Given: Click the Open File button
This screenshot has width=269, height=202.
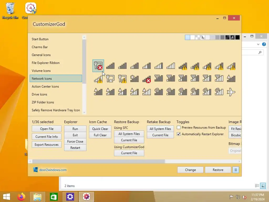Looking at the screenshot, I should click(47, 129).
